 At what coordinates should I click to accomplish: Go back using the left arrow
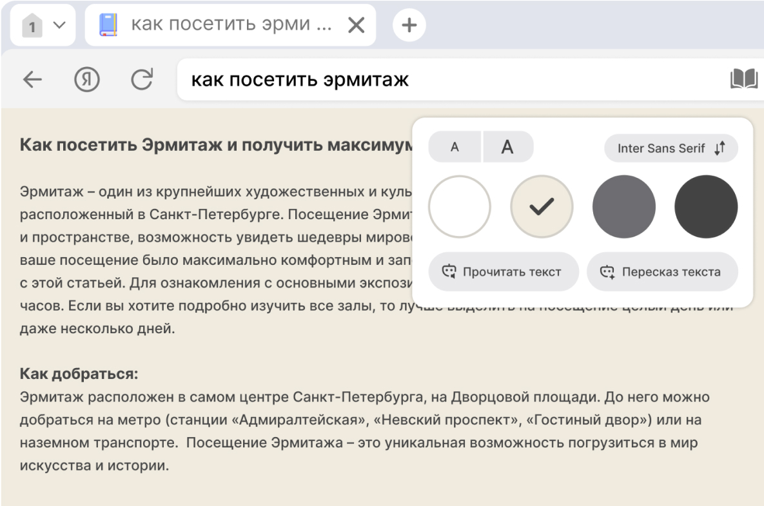[31, 79]
